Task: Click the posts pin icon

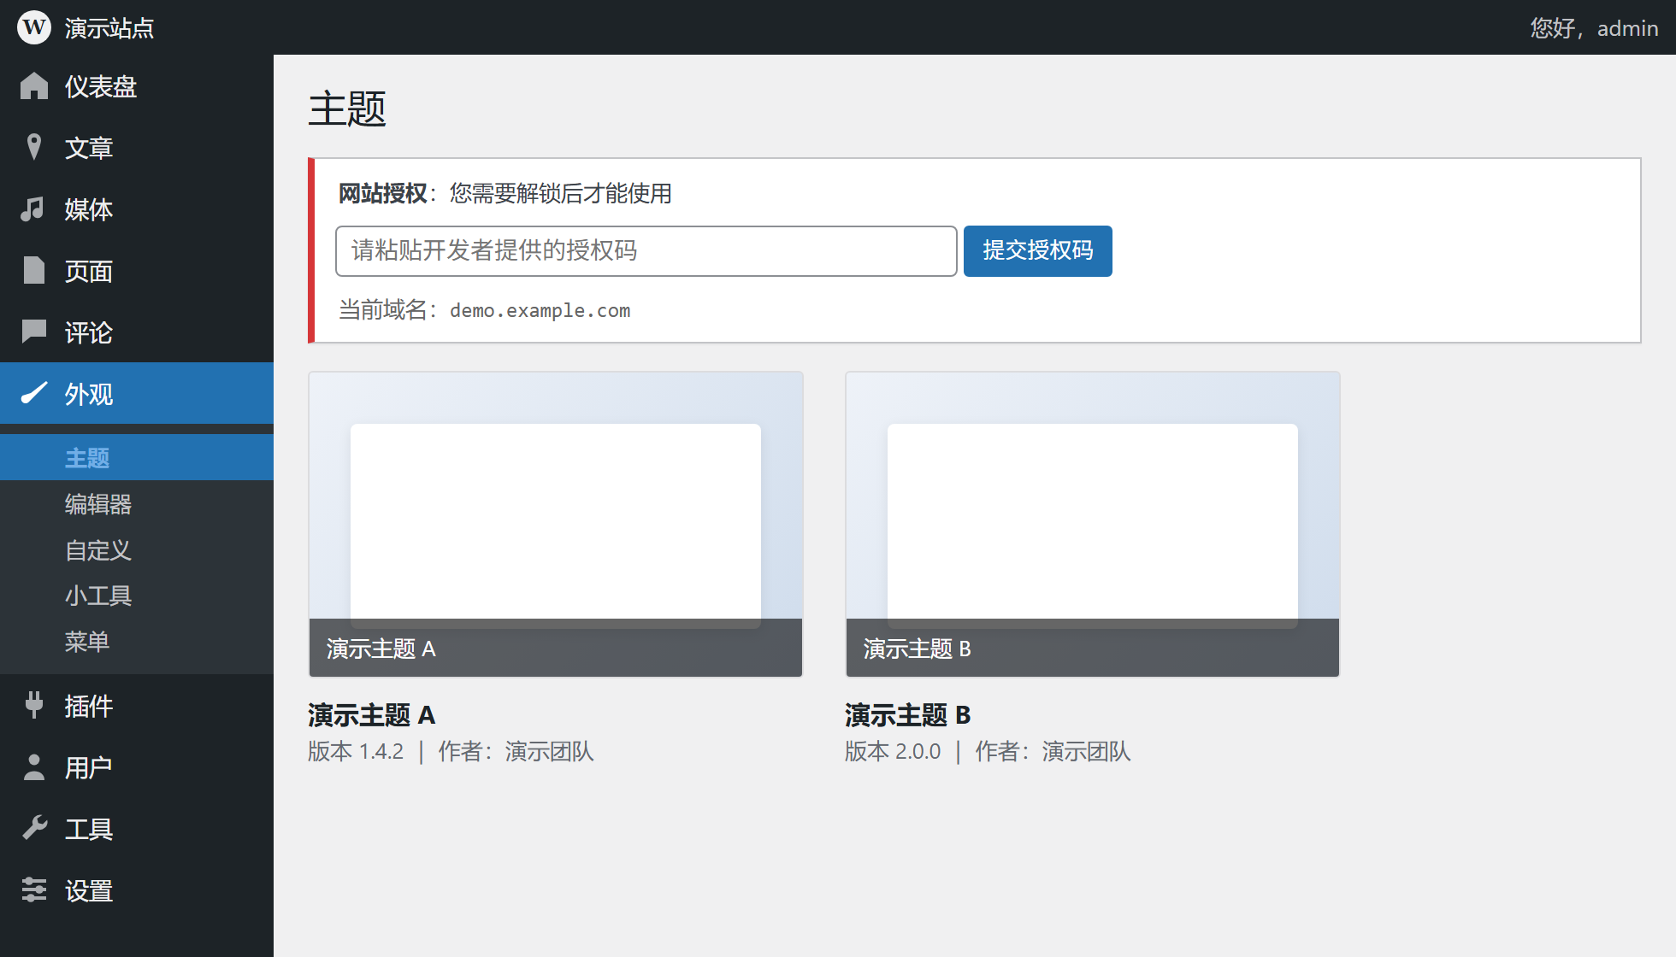Action: [x=34, y=147]
